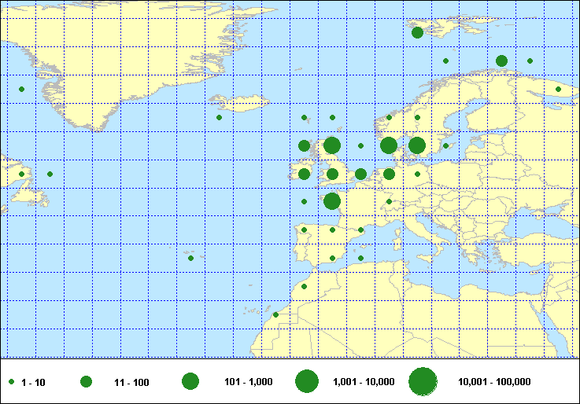Click the legend circle for 1,001 - 10,000
580x404 pixels.
tap(307, 381)
